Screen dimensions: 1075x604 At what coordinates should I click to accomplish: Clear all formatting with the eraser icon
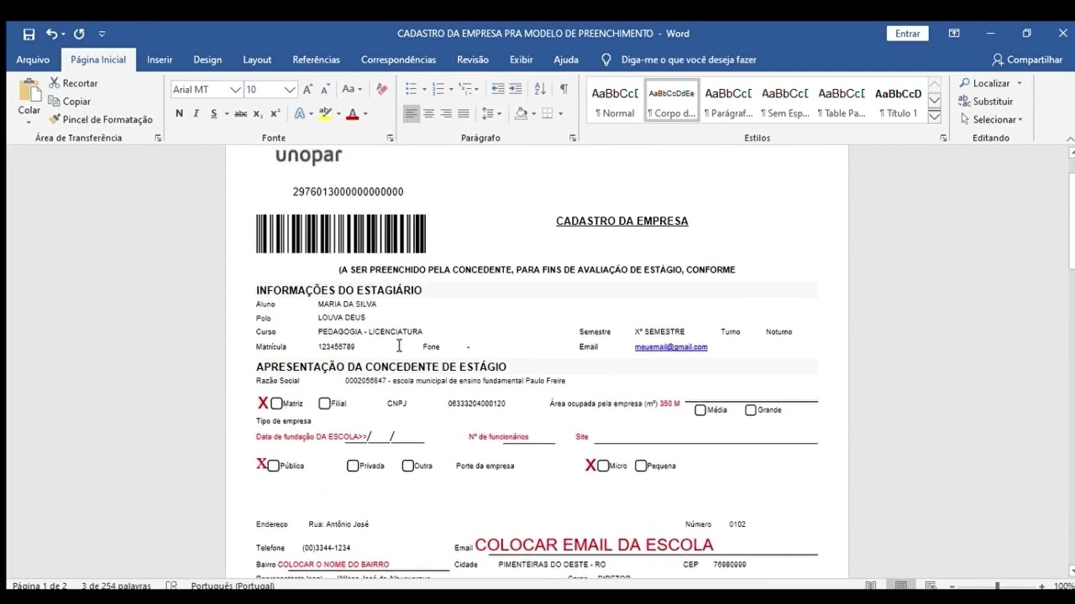point(382,89)
